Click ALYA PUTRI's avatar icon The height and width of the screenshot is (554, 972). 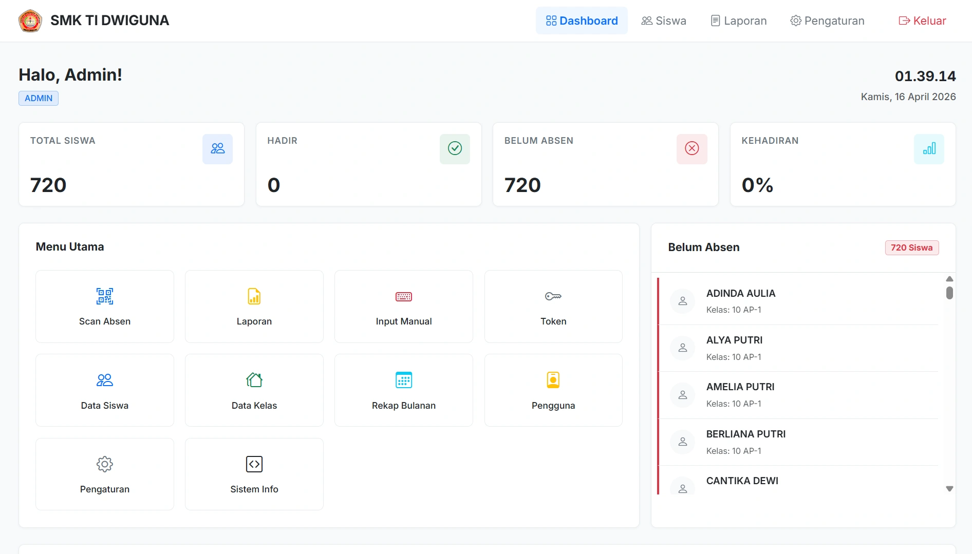683,348
